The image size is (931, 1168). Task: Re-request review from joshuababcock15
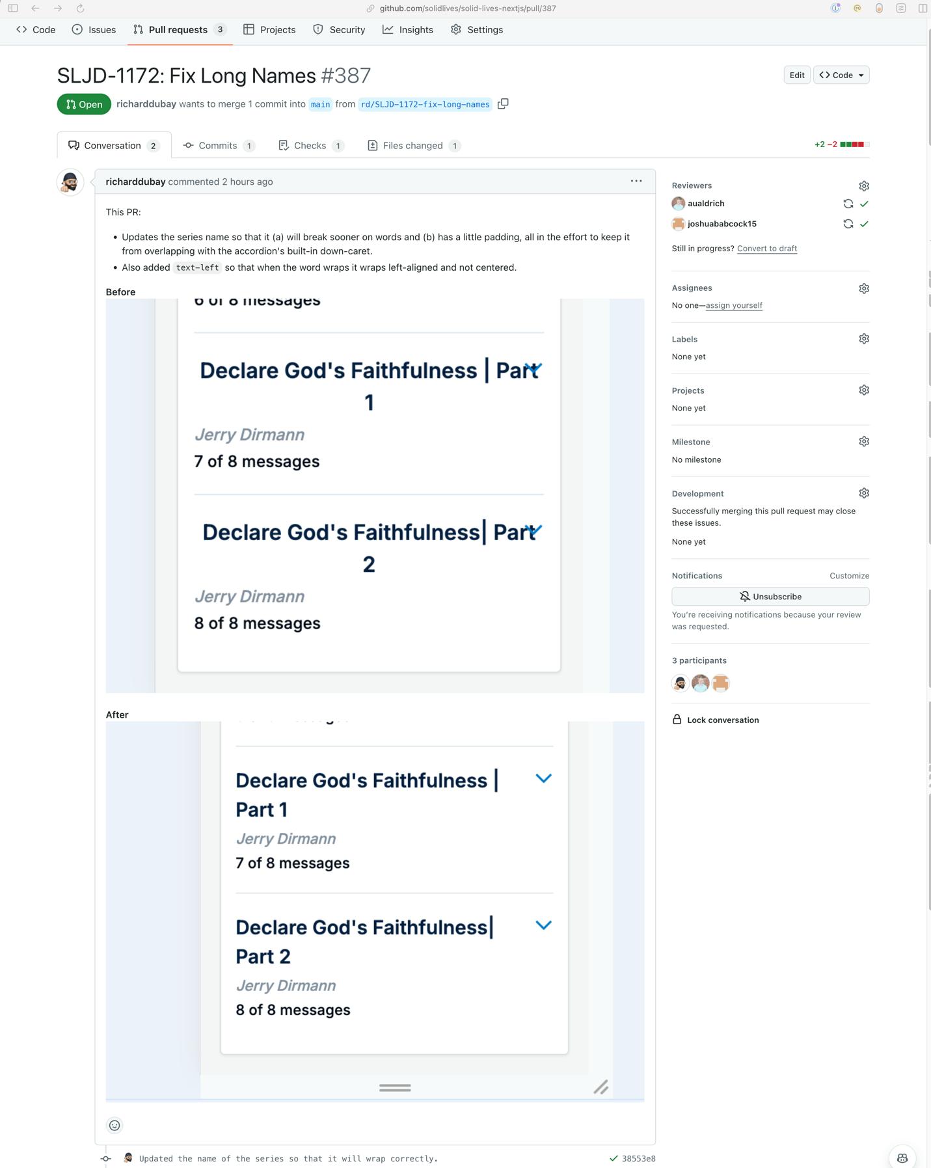coord(848,224)
